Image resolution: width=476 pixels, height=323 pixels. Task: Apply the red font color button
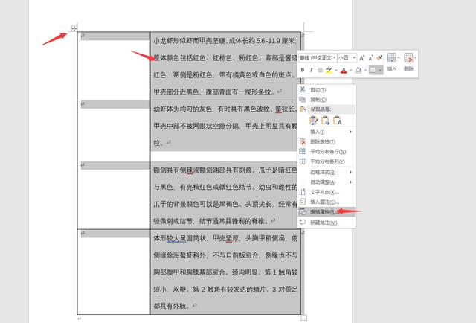(344, 71)
